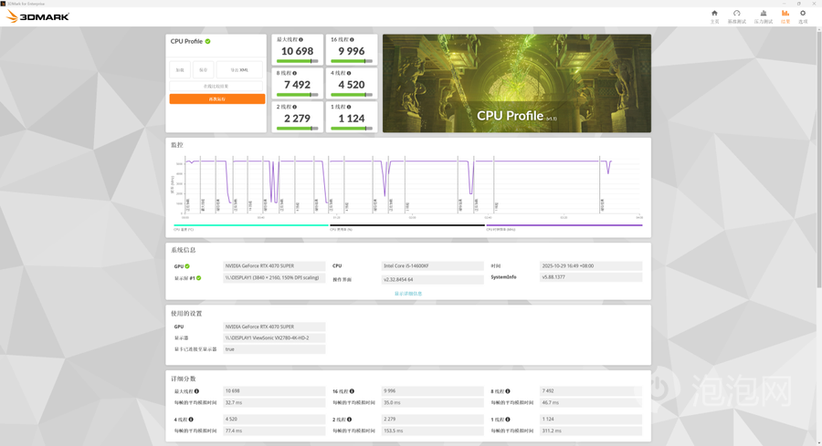
Task: Click the compare result online button
Action: (x=216, y=87)
